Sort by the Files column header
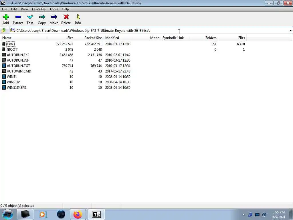The width and height of the screenshot is (293, 220). click(x=232, y=38)
